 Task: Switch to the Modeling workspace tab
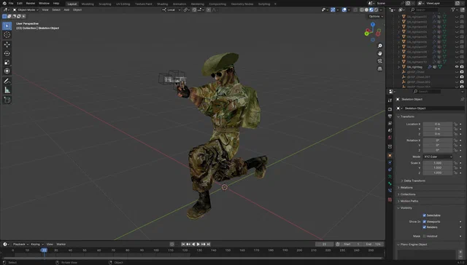88,4
